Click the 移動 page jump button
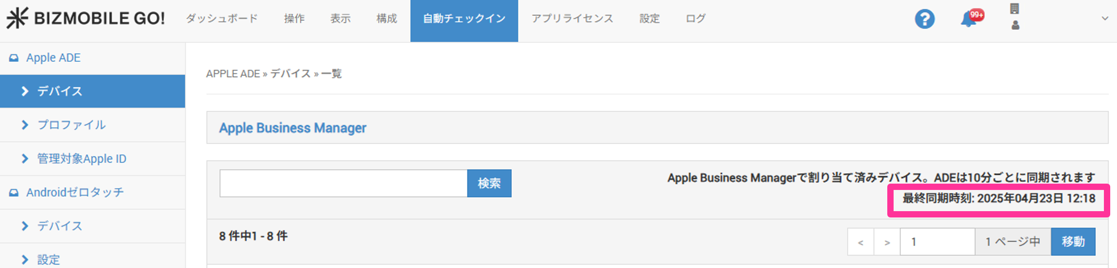 1073,242
